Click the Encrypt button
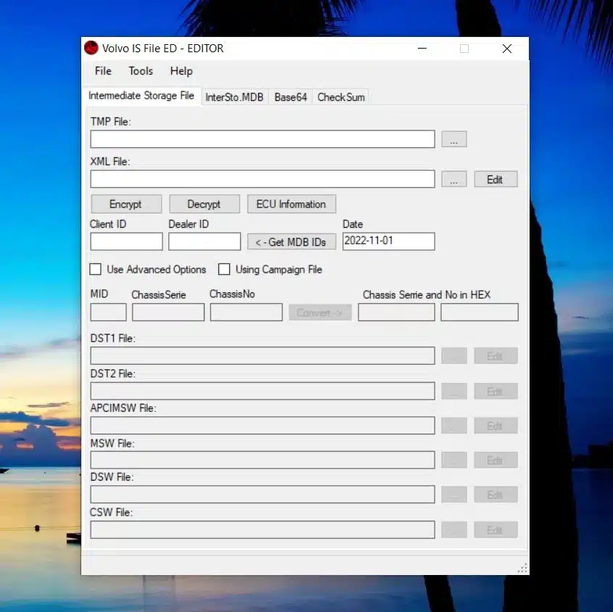 click(126, 204)
